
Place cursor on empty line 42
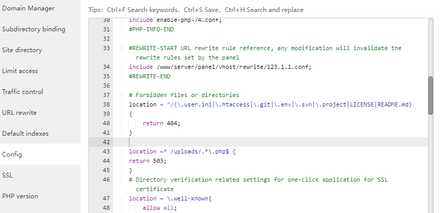[x=262, y=142]
